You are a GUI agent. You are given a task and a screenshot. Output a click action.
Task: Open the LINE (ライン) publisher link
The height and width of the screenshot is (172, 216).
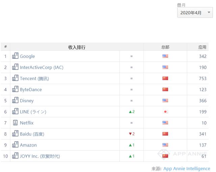pyautogui.click(x=33, y=112)
